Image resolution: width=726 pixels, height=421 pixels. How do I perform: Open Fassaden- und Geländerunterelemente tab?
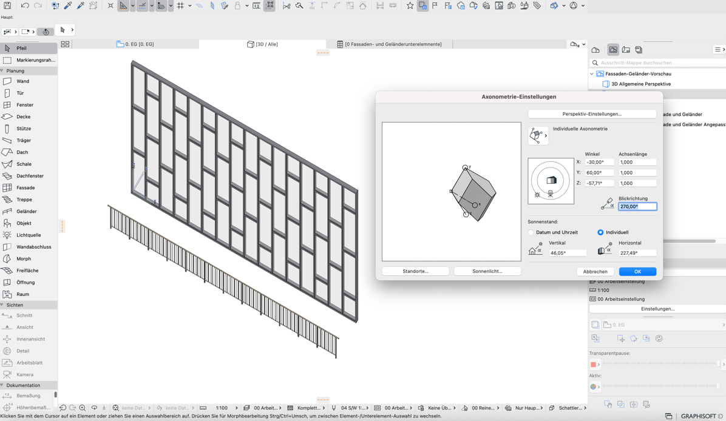[x=389, y=44]
